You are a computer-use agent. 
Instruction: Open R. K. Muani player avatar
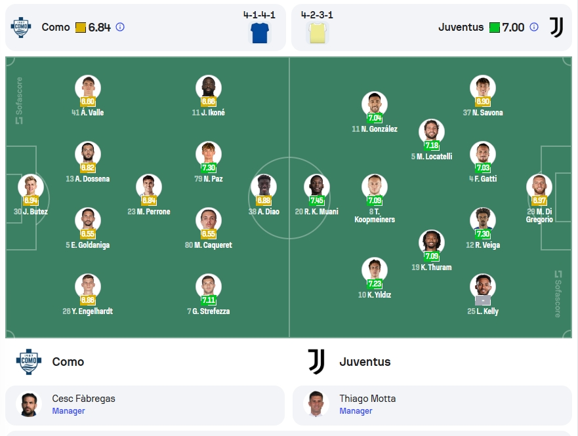click(317, 187)
